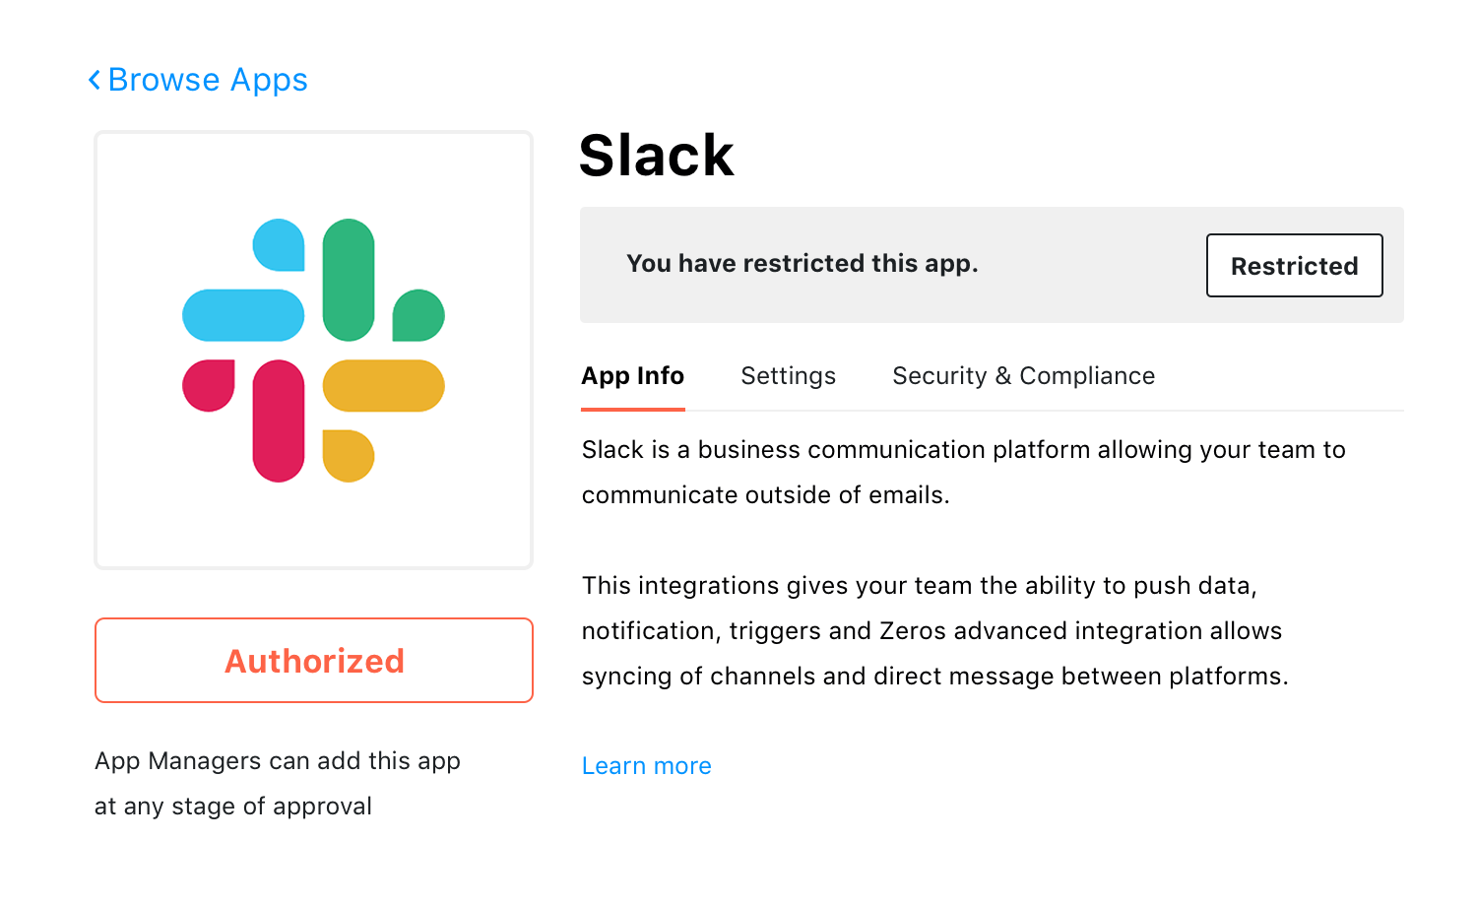This screenshot has width=1477, height=905.
Task: Click the blue teardrop of the Slack logo
Action: [279, 244]
